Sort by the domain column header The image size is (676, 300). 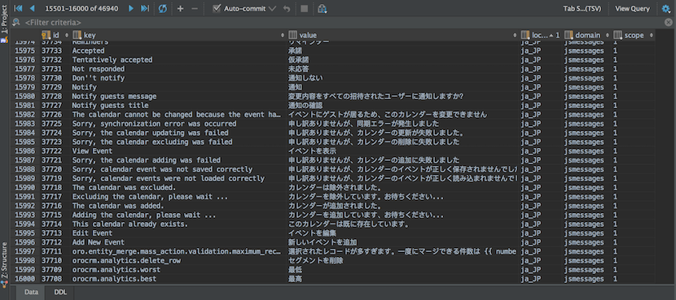pyautogui.click(x=587, y=35)
